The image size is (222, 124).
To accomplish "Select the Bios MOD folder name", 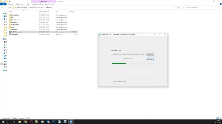I will click(15, 22).
